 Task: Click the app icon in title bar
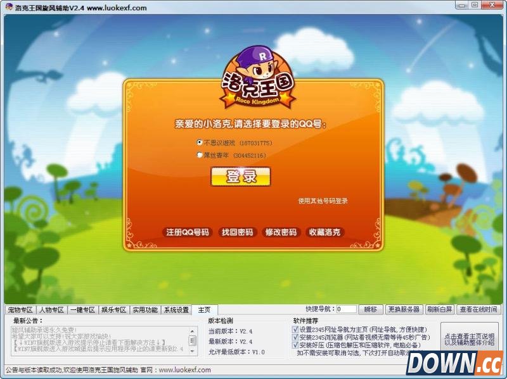click(8, 8)
